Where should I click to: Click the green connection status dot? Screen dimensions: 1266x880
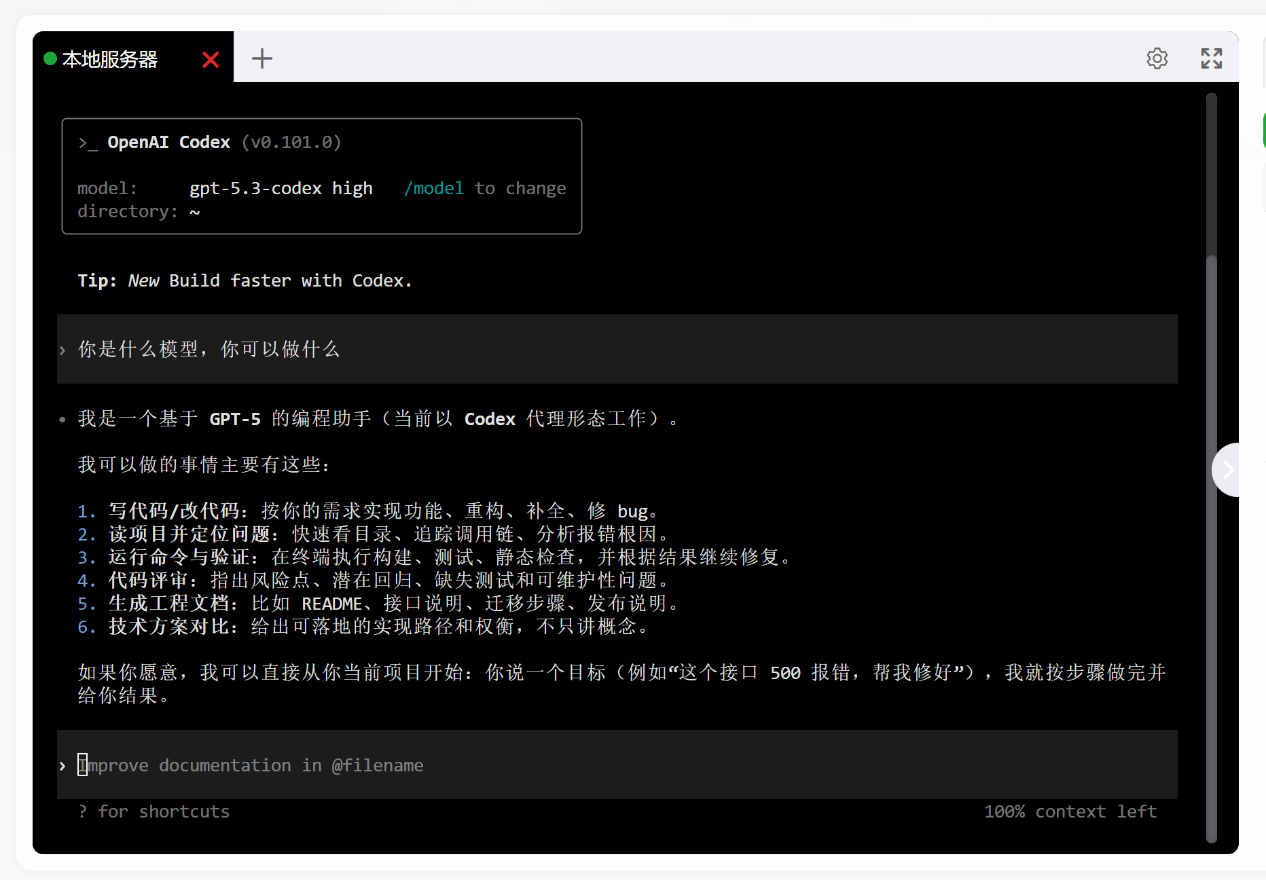coord(50,59)
